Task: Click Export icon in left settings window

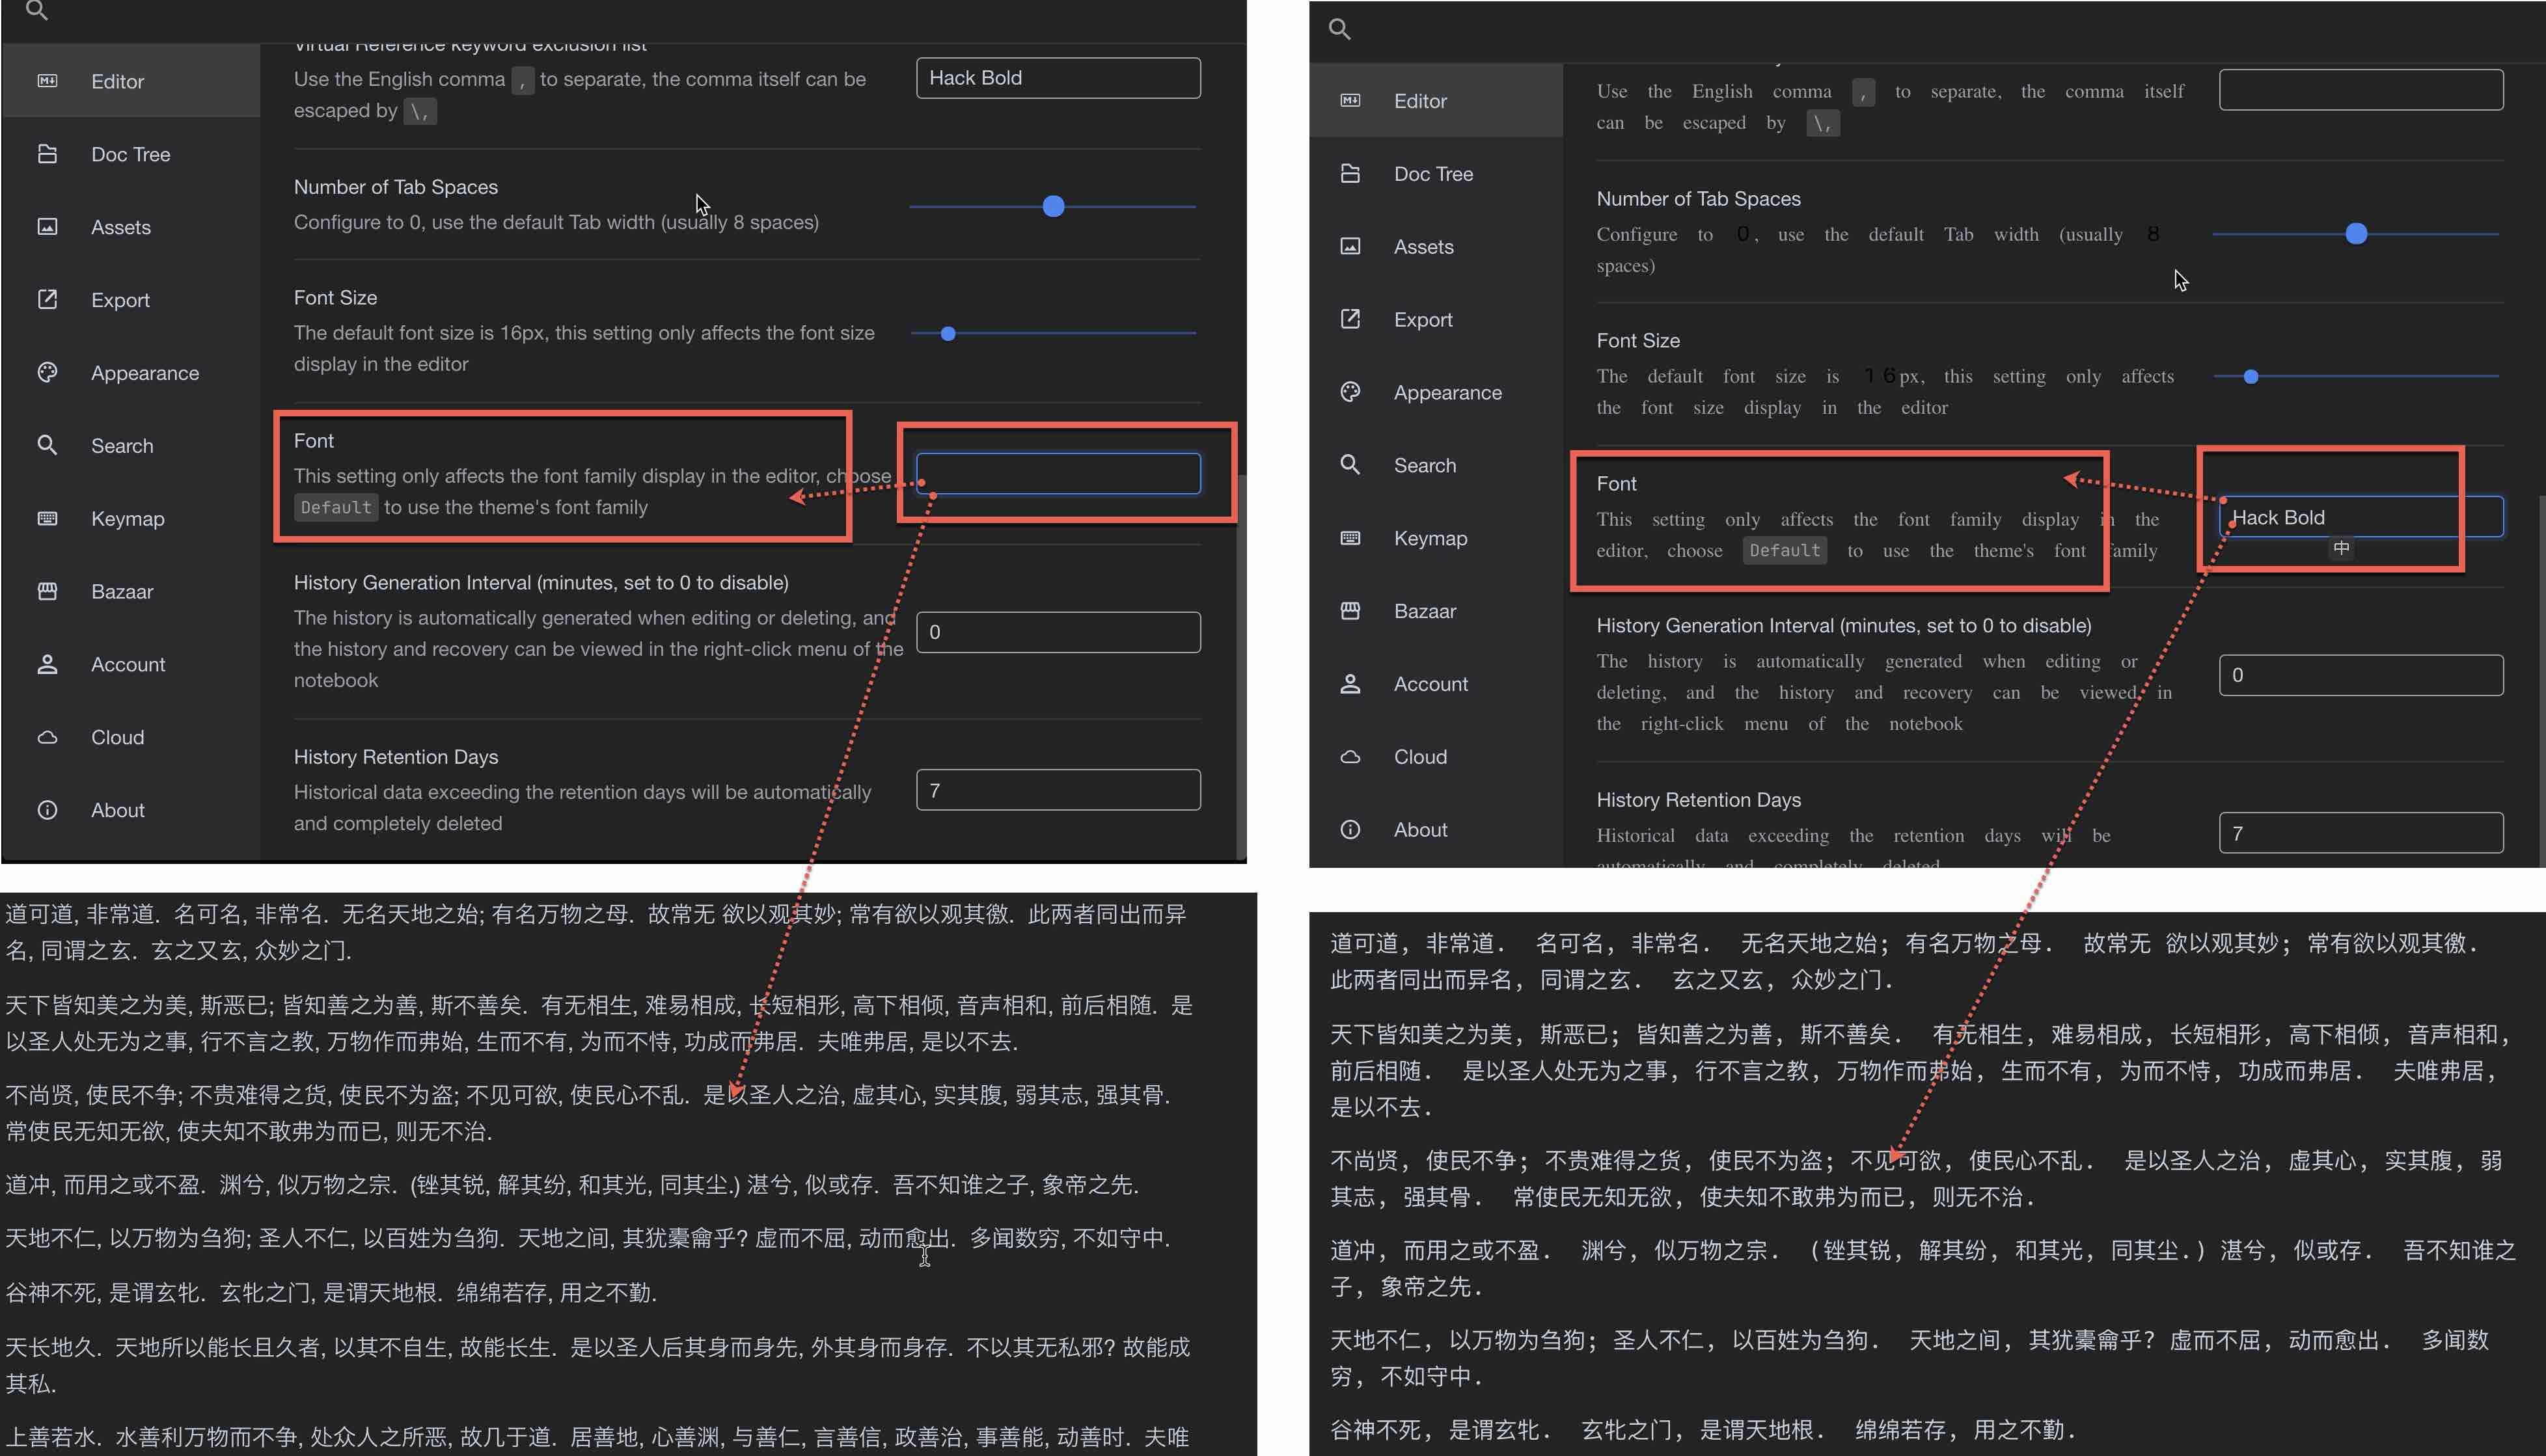Action: (x=47, y=299)
